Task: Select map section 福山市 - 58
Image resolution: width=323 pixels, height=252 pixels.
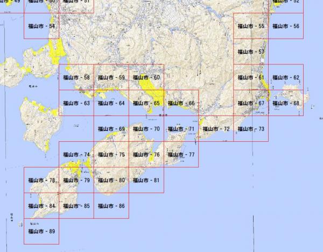Action: tap(76, 77)
